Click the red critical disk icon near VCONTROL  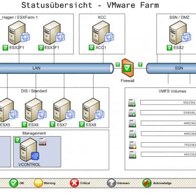(43, 142)
